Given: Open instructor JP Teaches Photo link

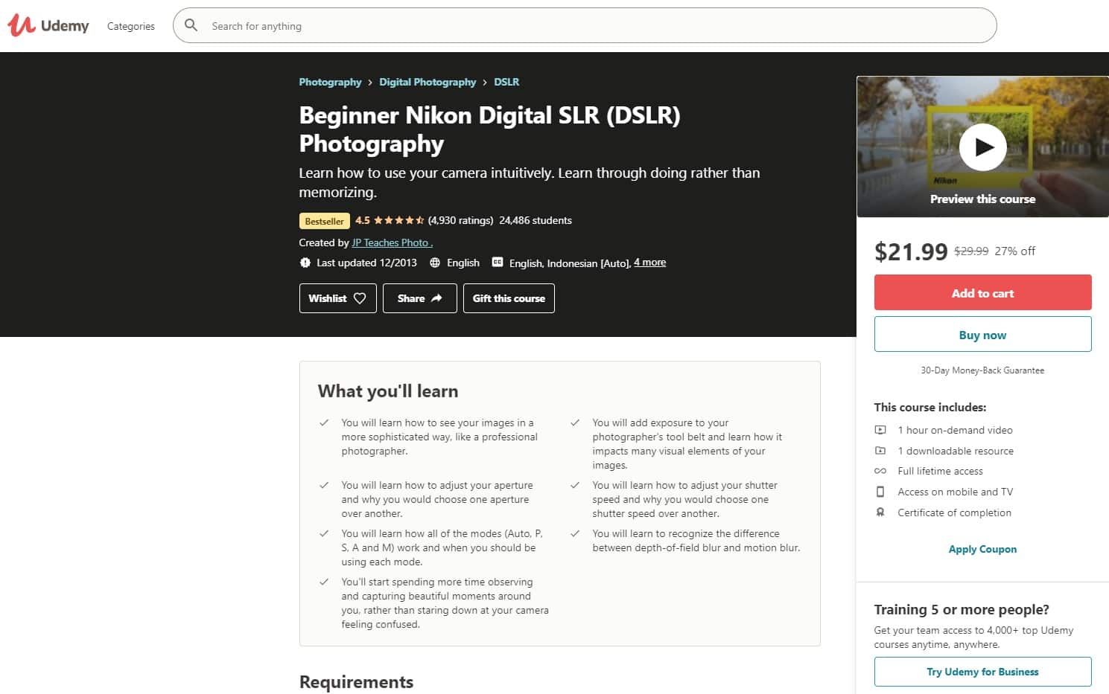Looking at the screenshot, I should tap(392, 242).
